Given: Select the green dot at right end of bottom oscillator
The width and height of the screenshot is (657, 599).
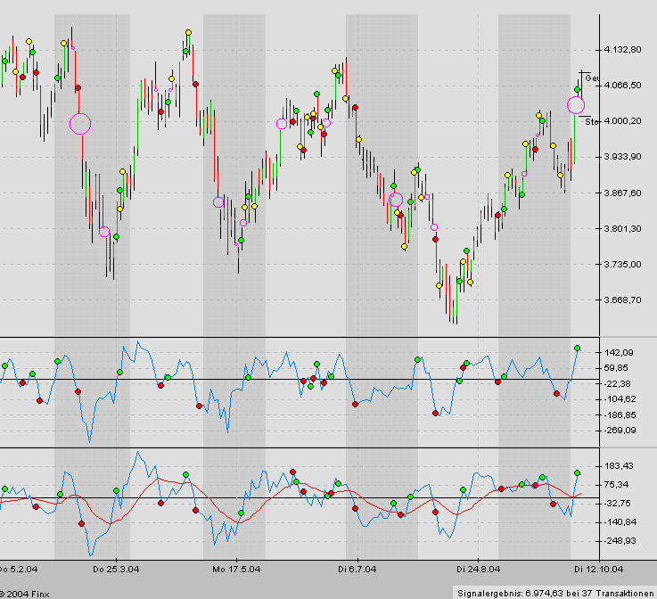Looking at the screenshot, I should (x=577, y=472).
